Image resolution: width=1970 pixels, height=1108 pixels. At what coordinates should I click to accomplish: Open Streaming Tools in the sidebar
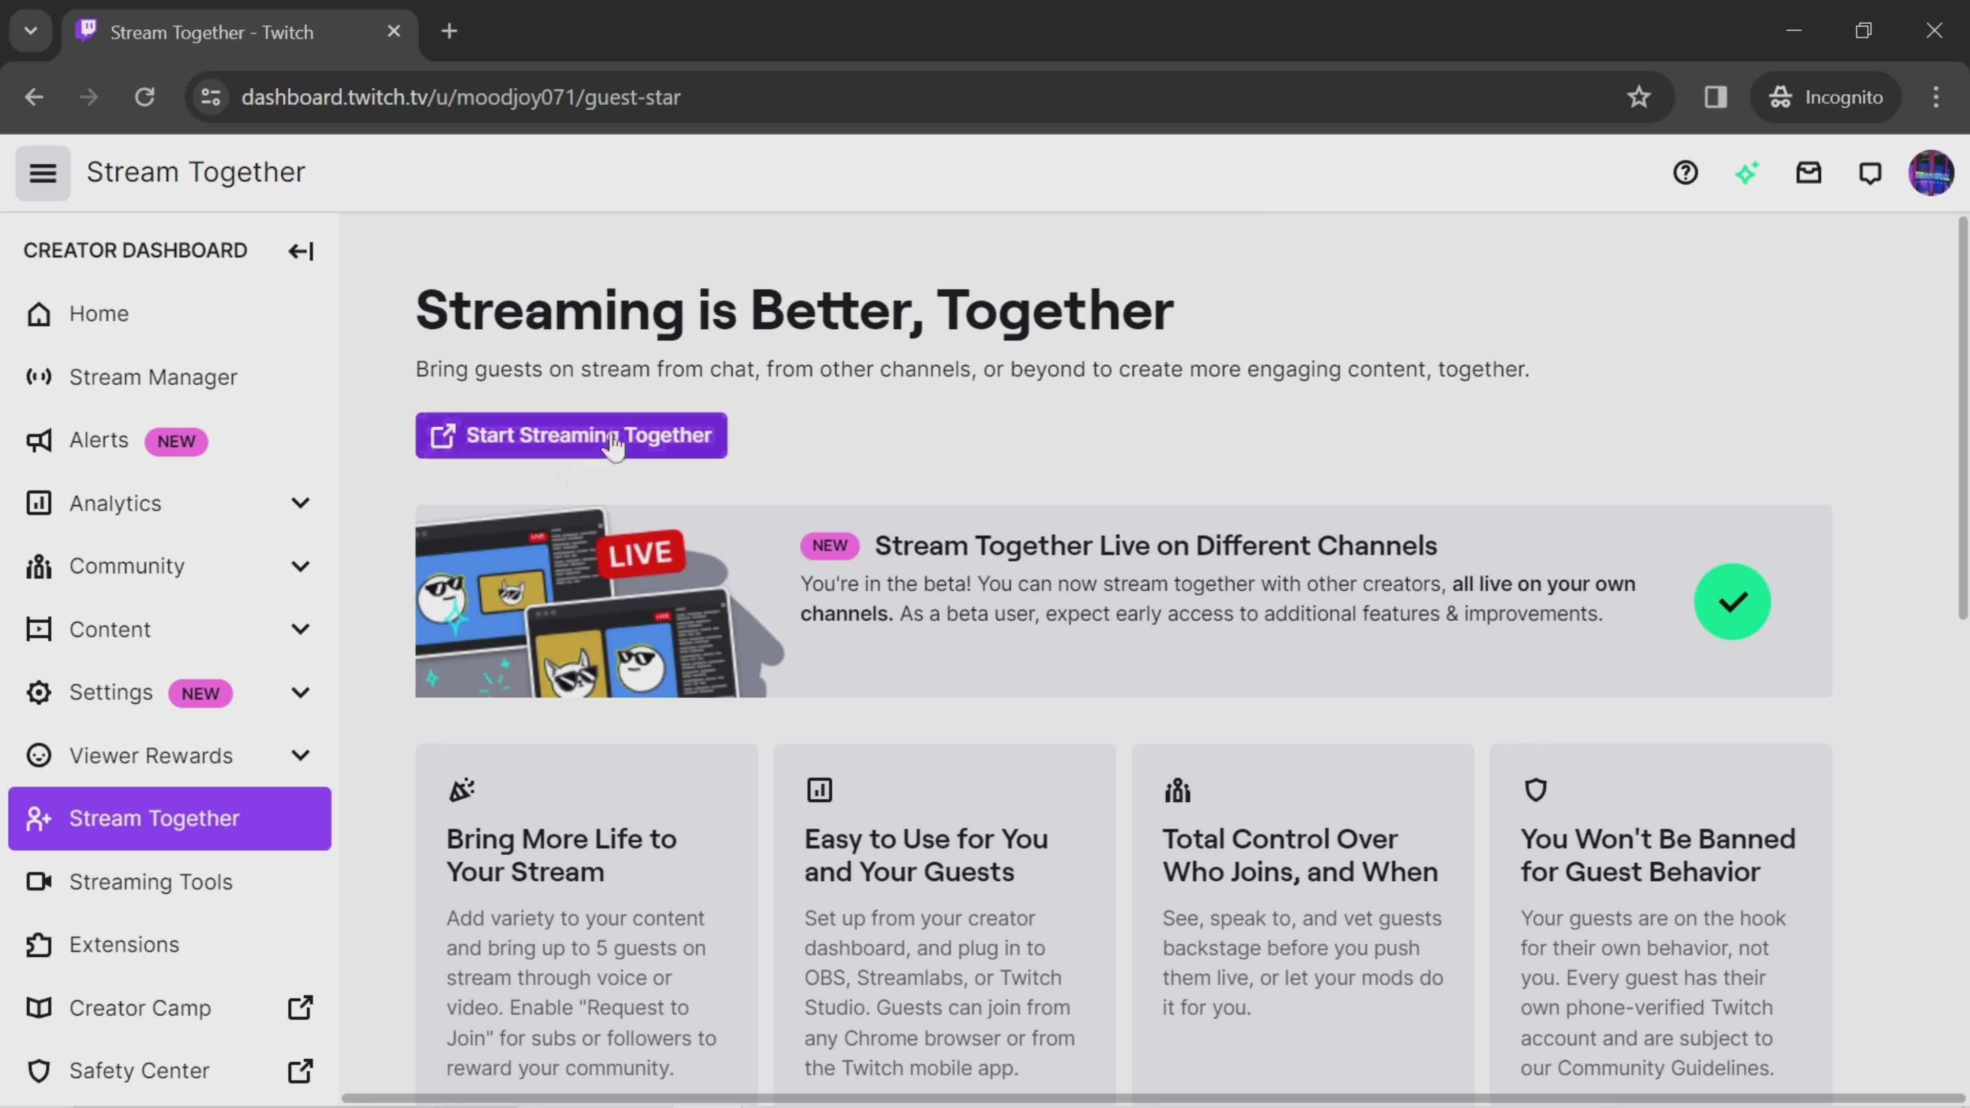tap(169, 882)
